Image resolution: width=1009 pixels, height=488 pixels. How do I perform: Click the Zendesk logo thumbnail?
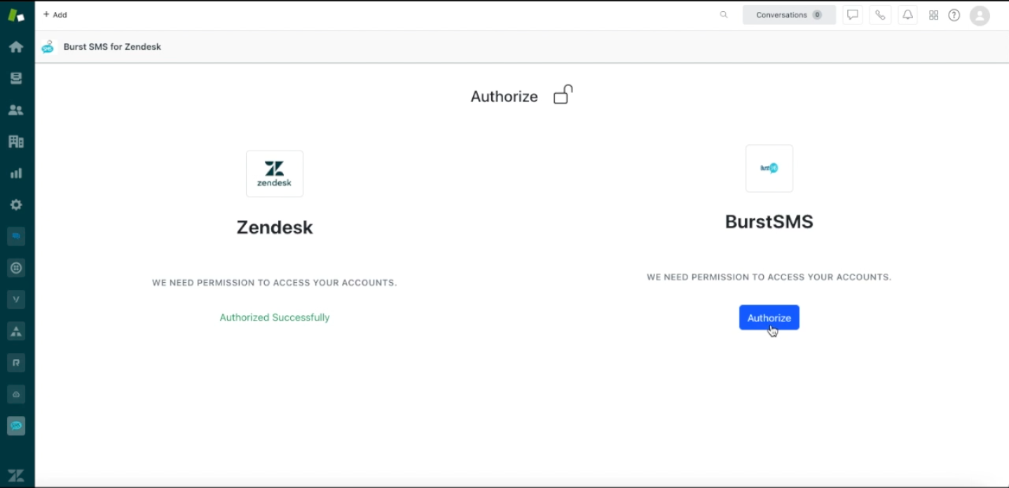pos(275,174)
